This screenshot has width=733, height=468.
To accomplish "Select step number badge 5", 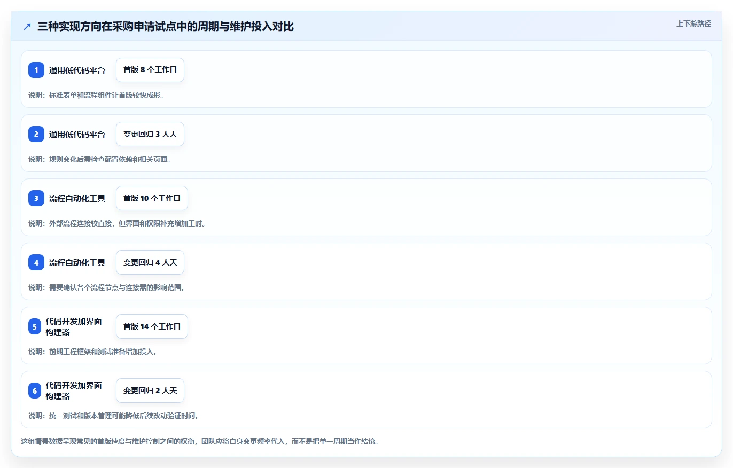I will (35, 326).
